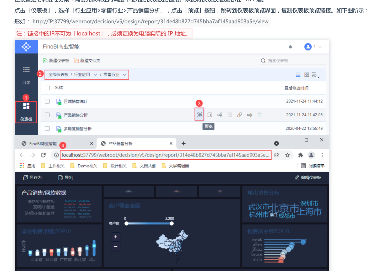
Task: Open the 文档共创 bookmark folder
Action: click(x=144, y=166)
